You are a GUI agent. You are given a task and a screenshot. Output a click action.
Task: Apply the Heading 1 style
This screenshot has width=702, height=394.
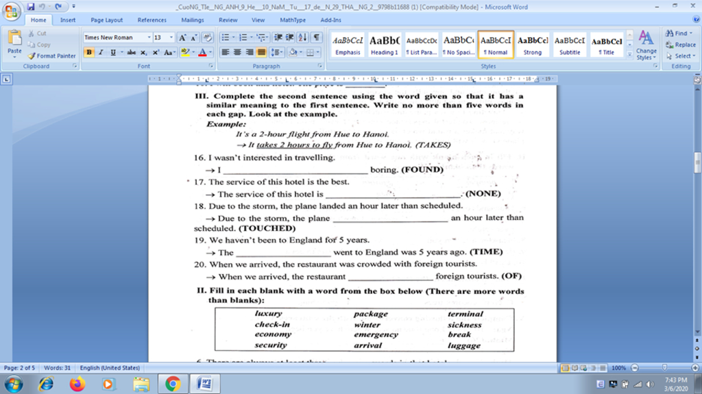(384, 45)
